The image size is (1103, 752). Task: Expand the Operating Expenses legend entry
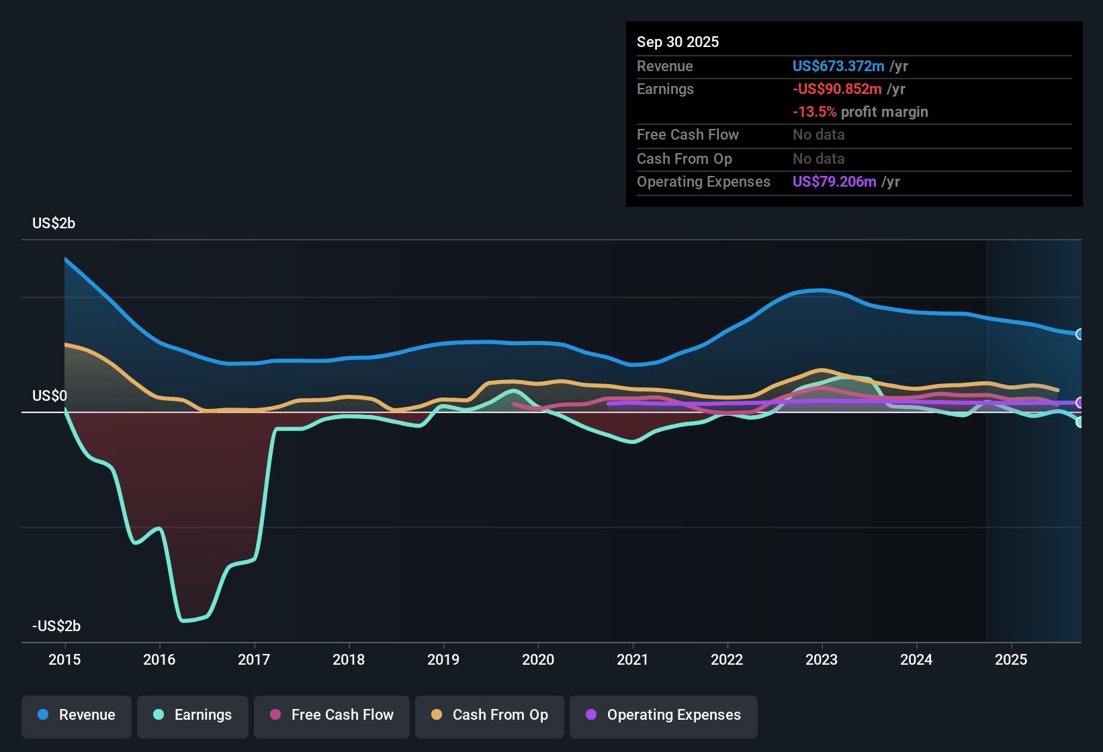(x=663, y=715)
